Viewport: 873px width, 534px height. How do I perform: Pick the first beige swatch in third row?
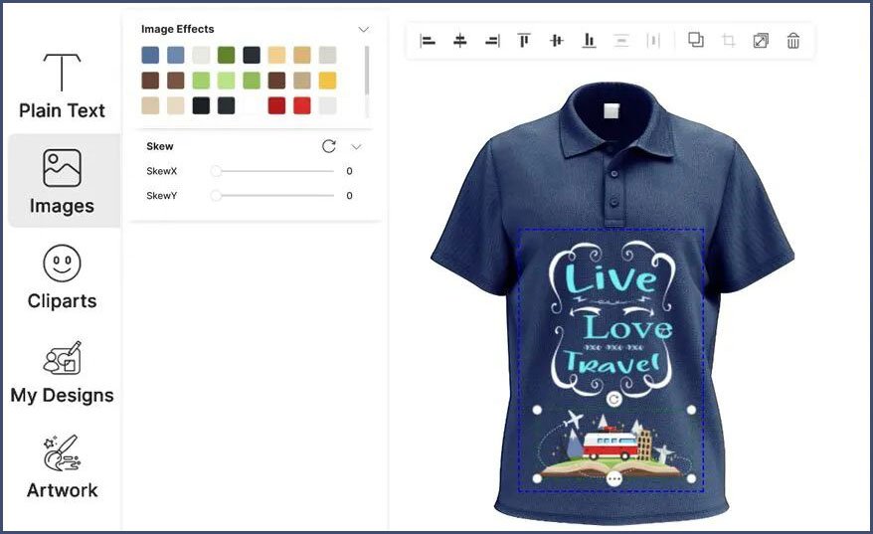(x=150, y=105)
